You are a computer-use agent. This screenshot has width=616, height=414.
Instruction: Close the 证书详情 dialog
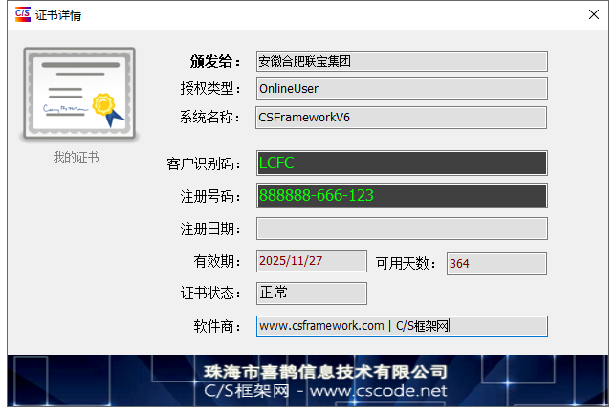[x=594, y=14]
